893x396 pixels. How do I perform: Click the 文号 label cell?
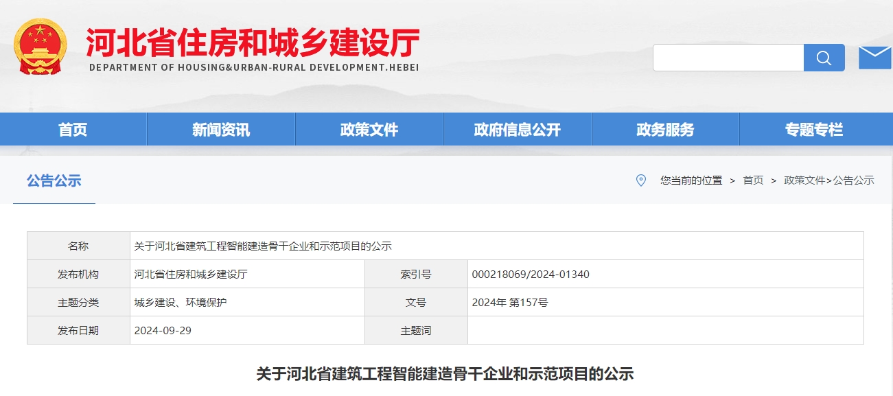pos(416,302)
